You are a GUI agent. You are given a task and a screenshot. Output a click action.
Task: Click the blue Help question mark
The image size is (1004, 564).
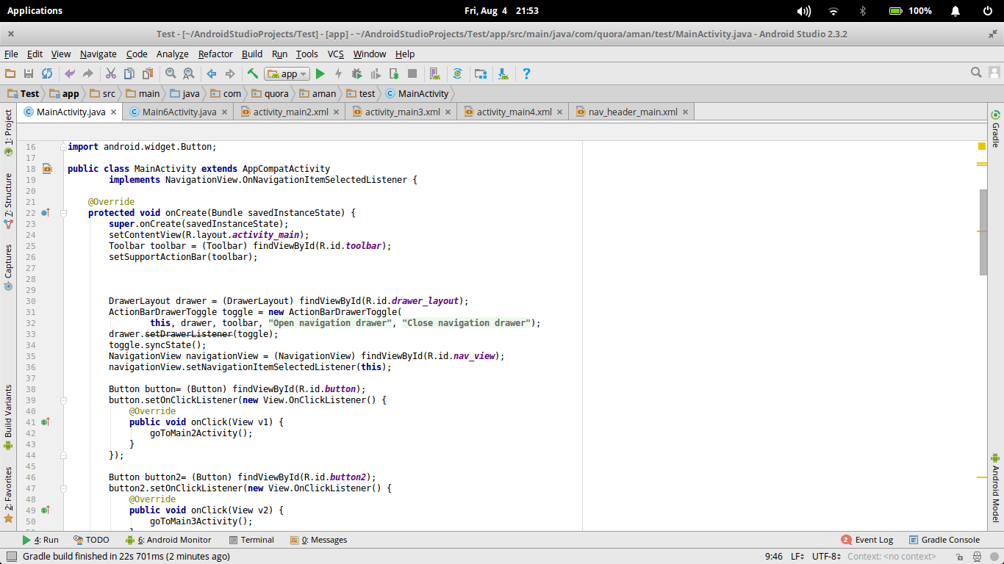[526, 73]
